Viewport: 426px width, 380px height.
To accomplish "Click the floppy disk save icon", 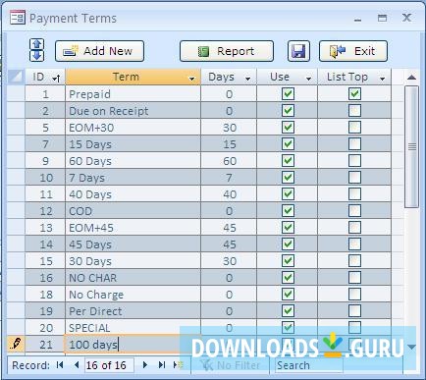I will 298,51.
